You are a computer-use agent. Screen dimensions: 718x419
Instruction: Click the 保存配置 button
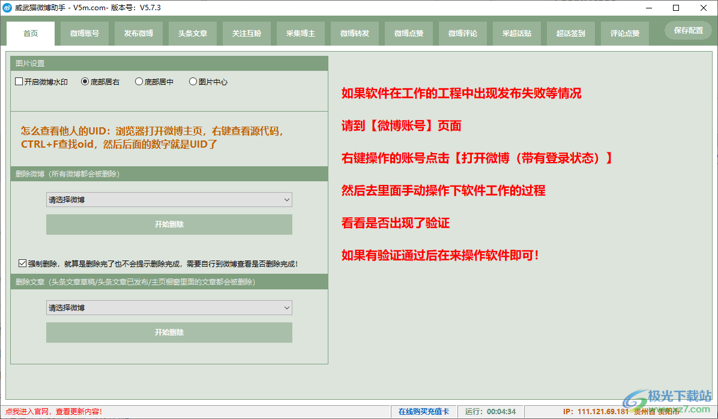[x=688, y=30]
